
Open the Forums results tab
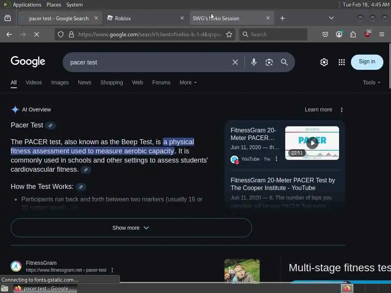pos(162,82)
